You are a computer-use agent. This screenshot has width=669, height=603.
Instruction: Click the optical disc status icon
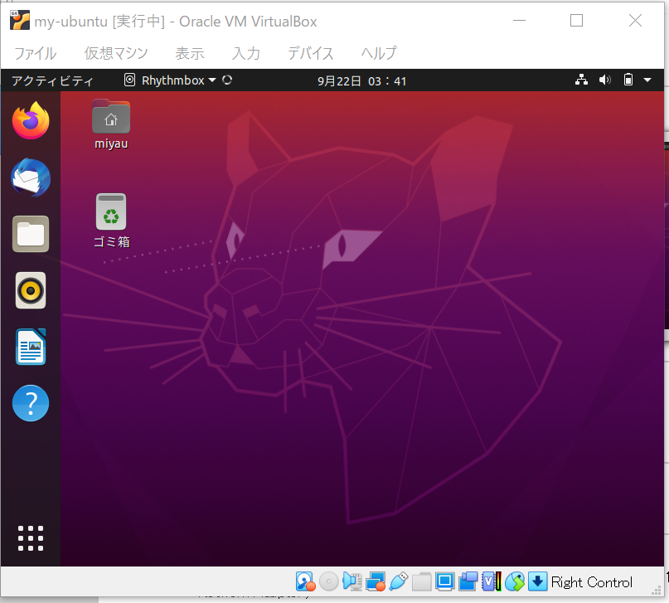point(328,581)
